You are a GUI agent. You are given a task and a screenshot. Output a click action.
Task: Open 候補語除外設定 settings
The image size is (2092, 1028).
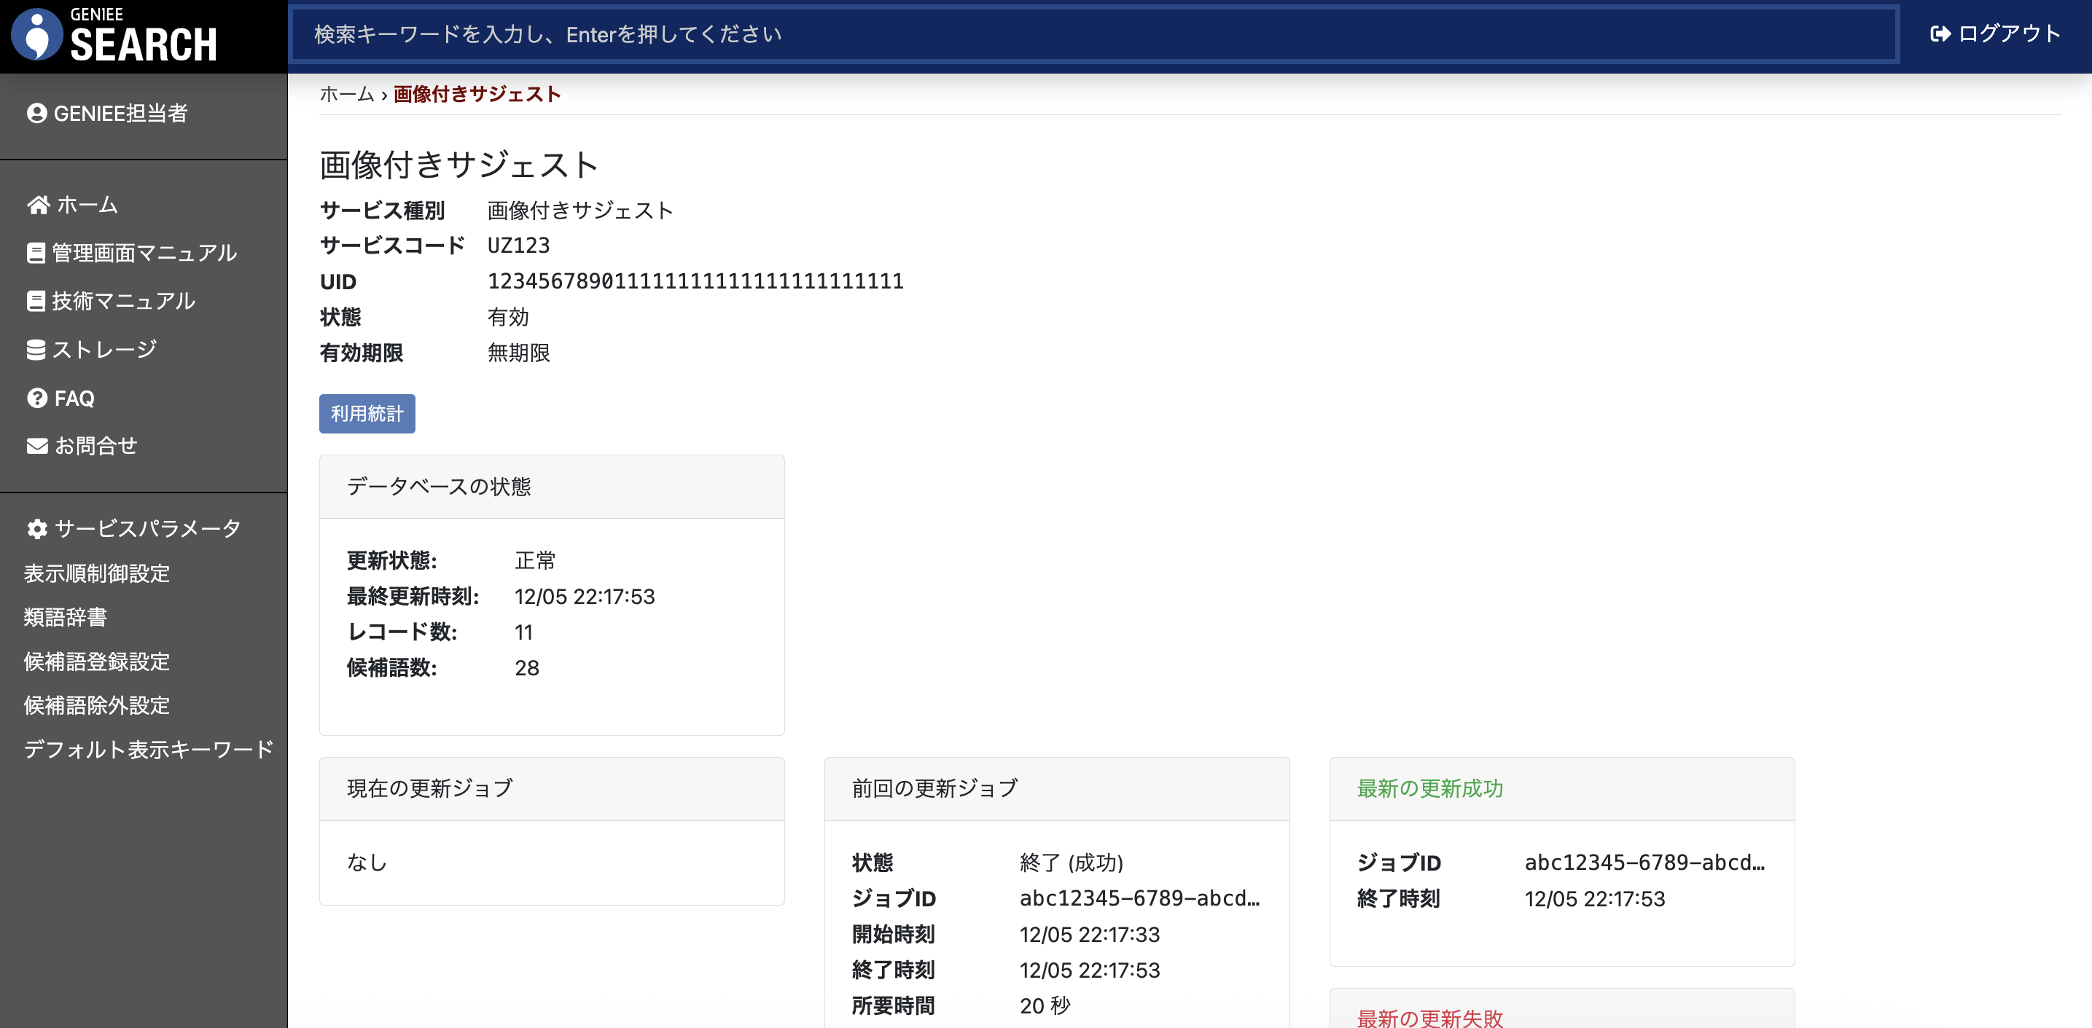click(x=95, y=706)
